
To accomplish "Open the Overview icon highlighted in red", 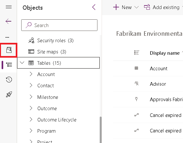I will pos(9,50).
